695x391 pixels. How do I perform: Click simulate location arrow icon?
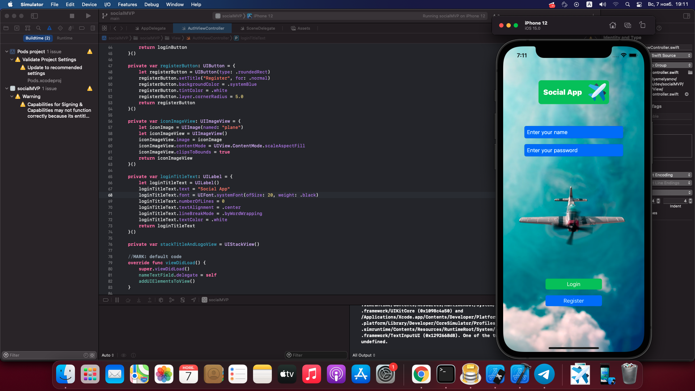click(194, 300)
